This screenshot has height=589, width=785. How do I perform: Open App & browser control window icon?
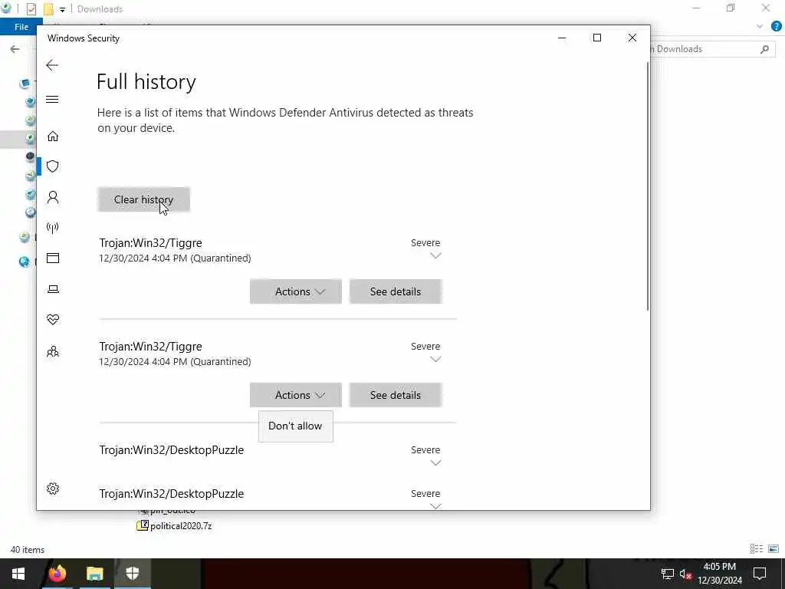[53, 258]
